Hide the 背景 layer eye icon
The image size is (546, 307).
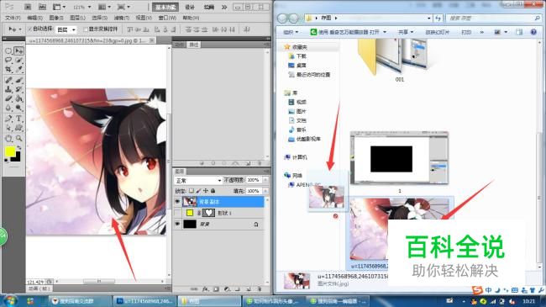[x=177, y=224]
